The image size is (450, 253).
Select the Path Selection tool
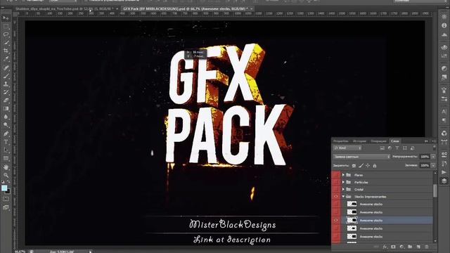[6, 150]
